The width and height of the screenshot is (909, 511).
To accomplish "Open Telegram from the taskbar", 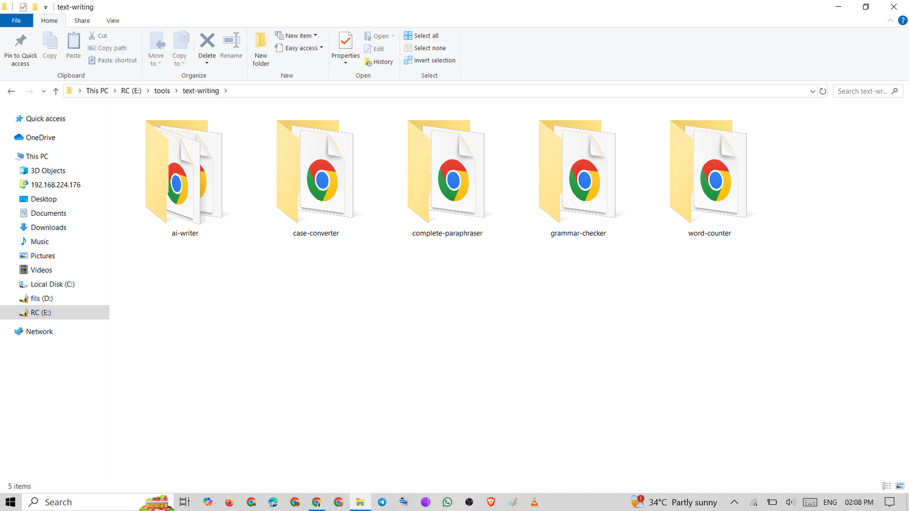I will pos(382,502).
